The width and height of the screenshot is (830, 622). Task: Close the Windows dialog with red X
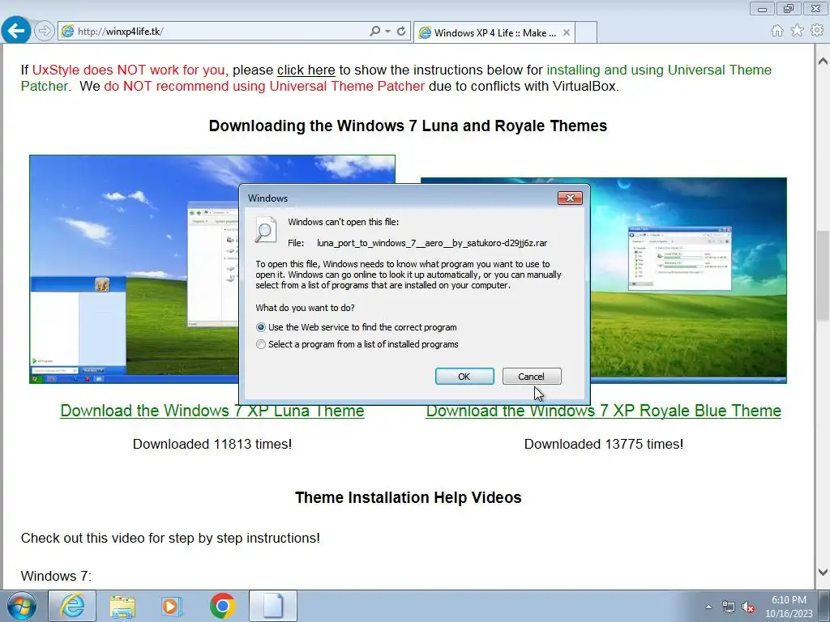click(570, 198)
